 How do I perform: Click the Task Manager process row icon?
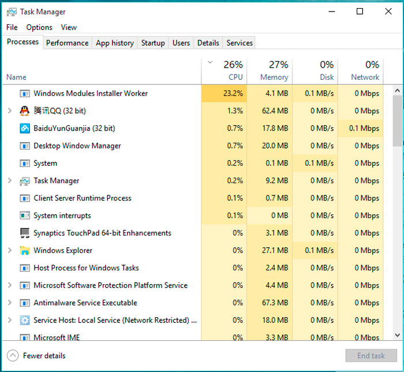point(25,181)
